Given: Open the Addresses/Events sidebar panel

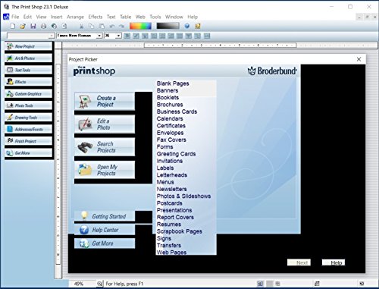Looking at the screenshot, I should pos(29,129).
